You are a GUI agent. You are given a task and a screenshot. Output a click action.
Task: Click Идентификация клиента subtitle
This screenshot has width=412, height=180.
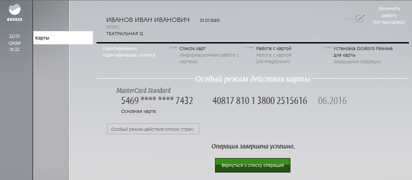coord(129,55)
